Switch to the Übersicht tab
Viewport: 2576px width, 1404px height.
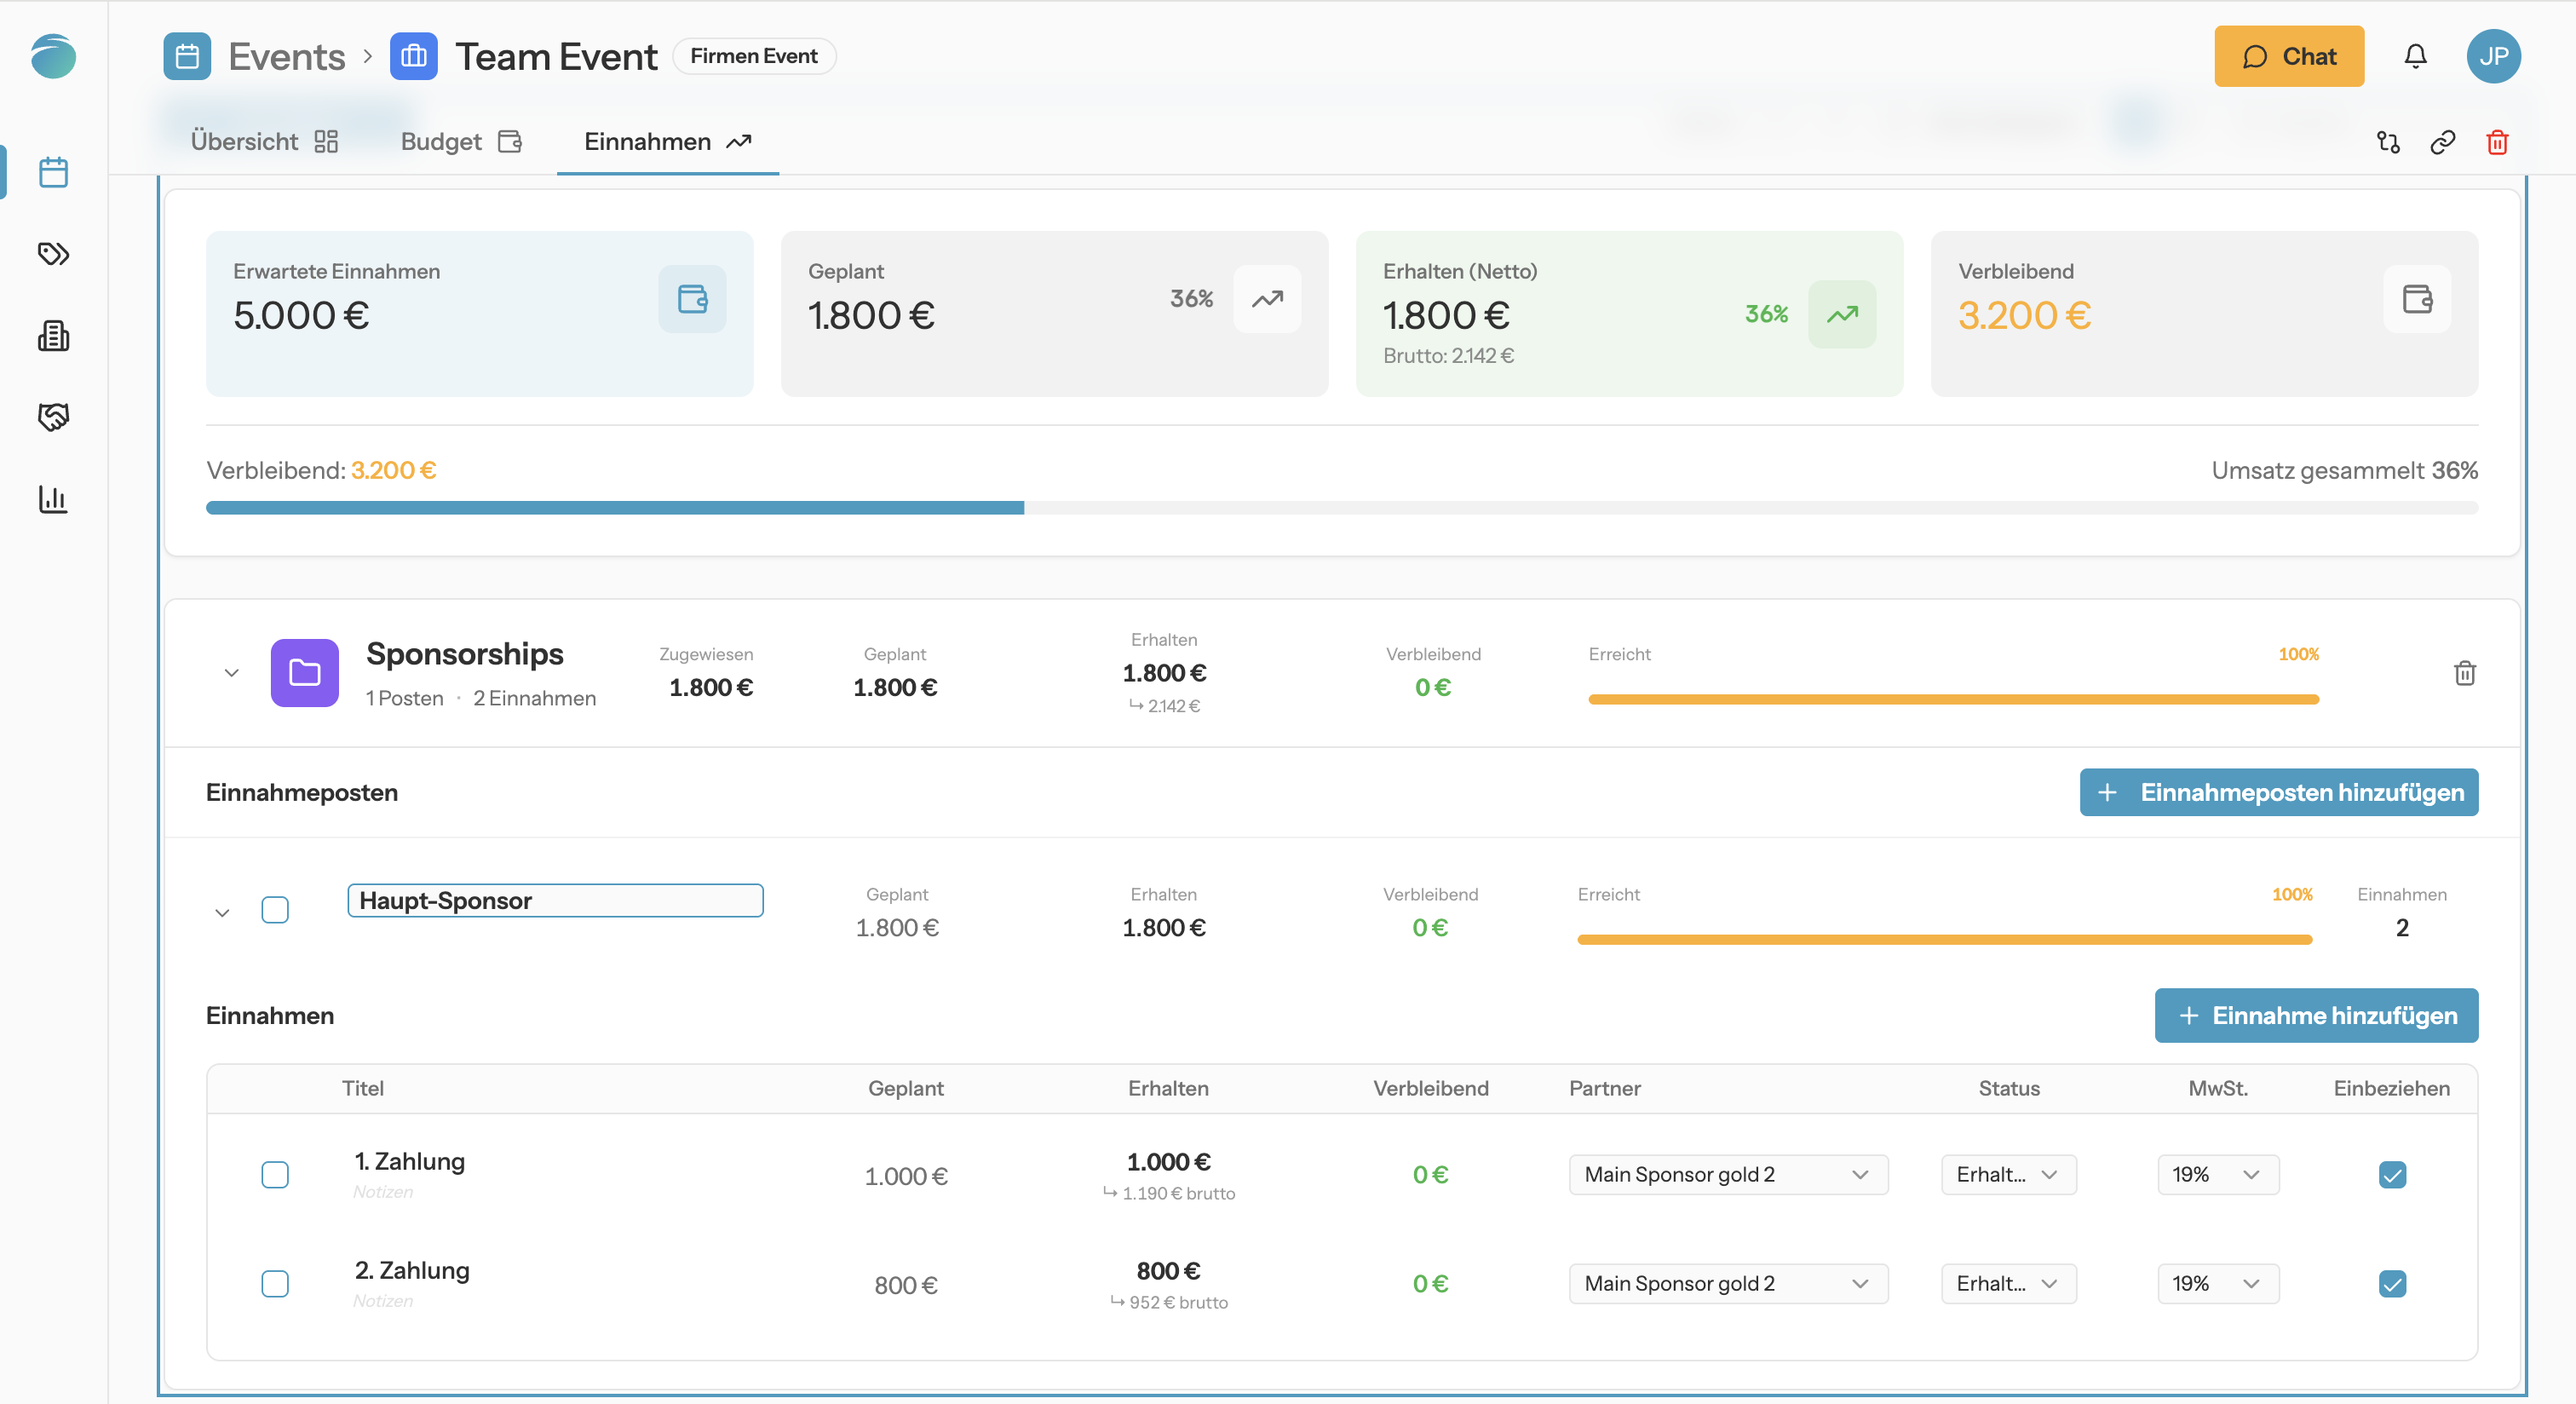[x=264, y=142]
